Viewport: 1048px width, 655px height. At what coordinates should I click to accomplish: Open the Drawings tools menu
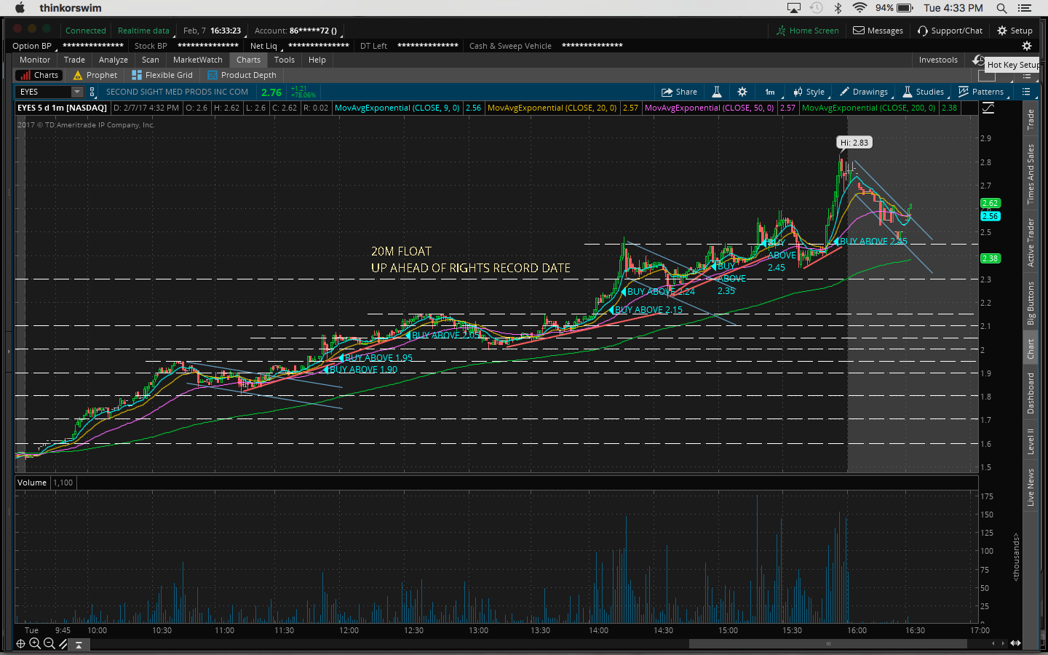point(863,92)
